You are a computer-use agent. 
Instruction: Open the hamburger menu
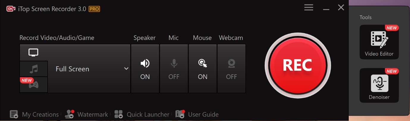[x=309, y=7]
